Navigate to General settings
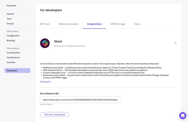This screenshot has height=122, width=188. pos(10,14)
